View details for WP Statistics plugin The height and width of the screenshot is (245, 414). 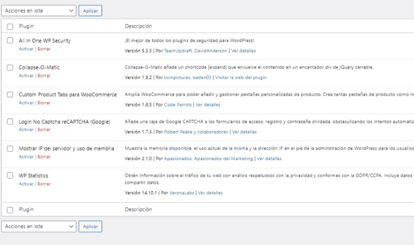pos(210,193)
